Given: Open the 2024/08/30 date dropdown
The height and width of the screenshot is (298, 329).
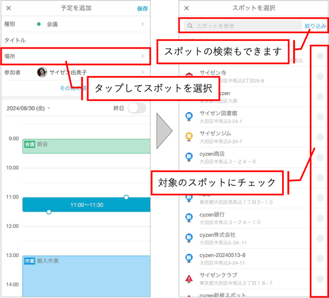Looking at the screenshot, I should point(28,108).
